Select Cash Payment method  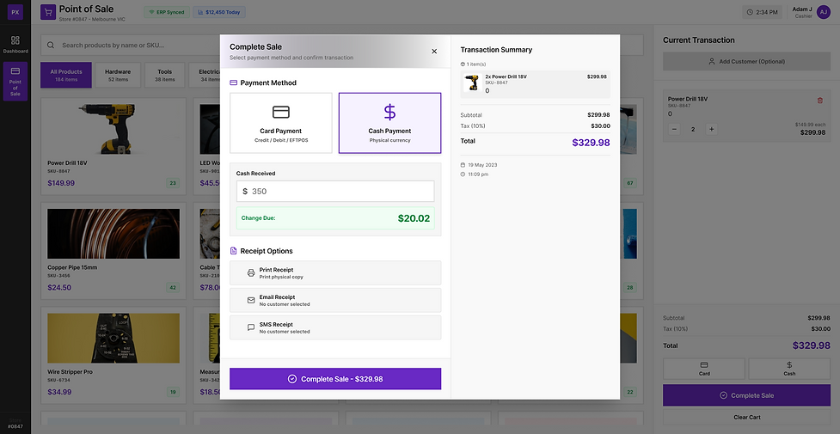tap(389, 123)
